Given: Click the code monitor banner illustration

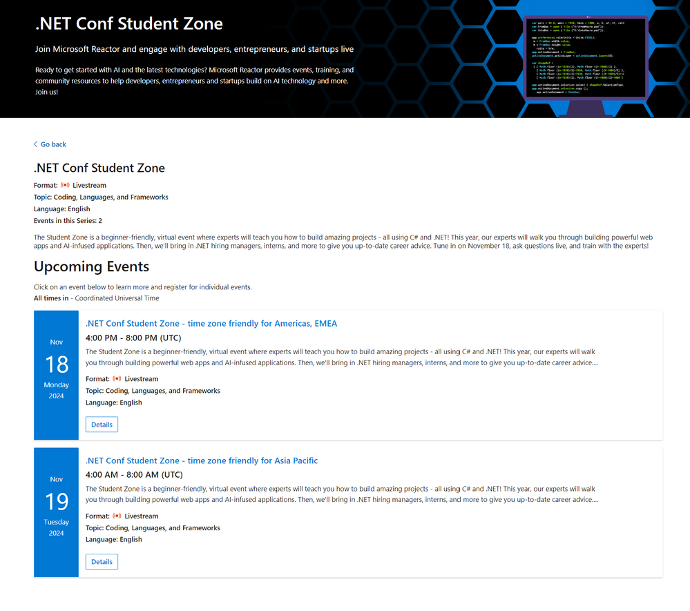Looking at the screenshot, I should [x=585, y=66].
